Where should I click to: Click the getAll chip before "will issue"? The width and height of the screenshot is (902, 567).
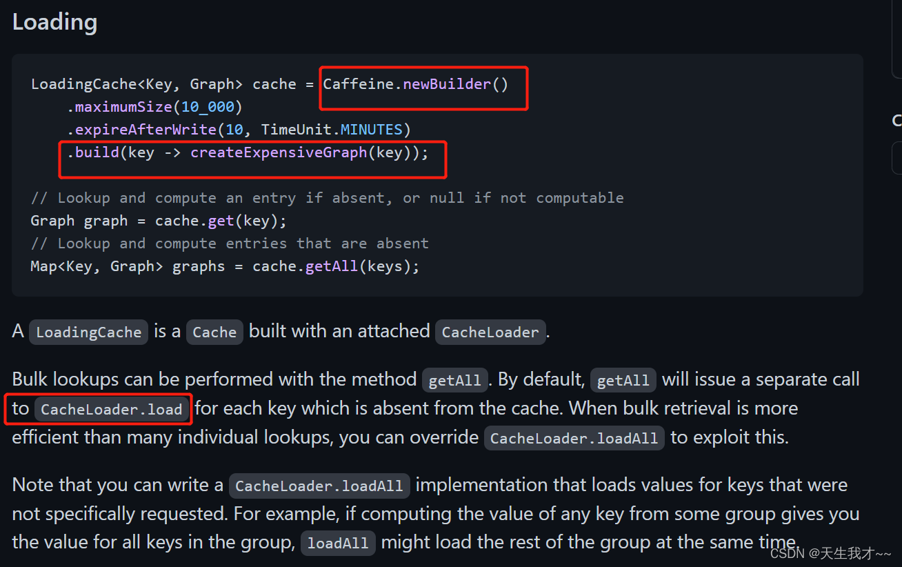click(623, 380)
